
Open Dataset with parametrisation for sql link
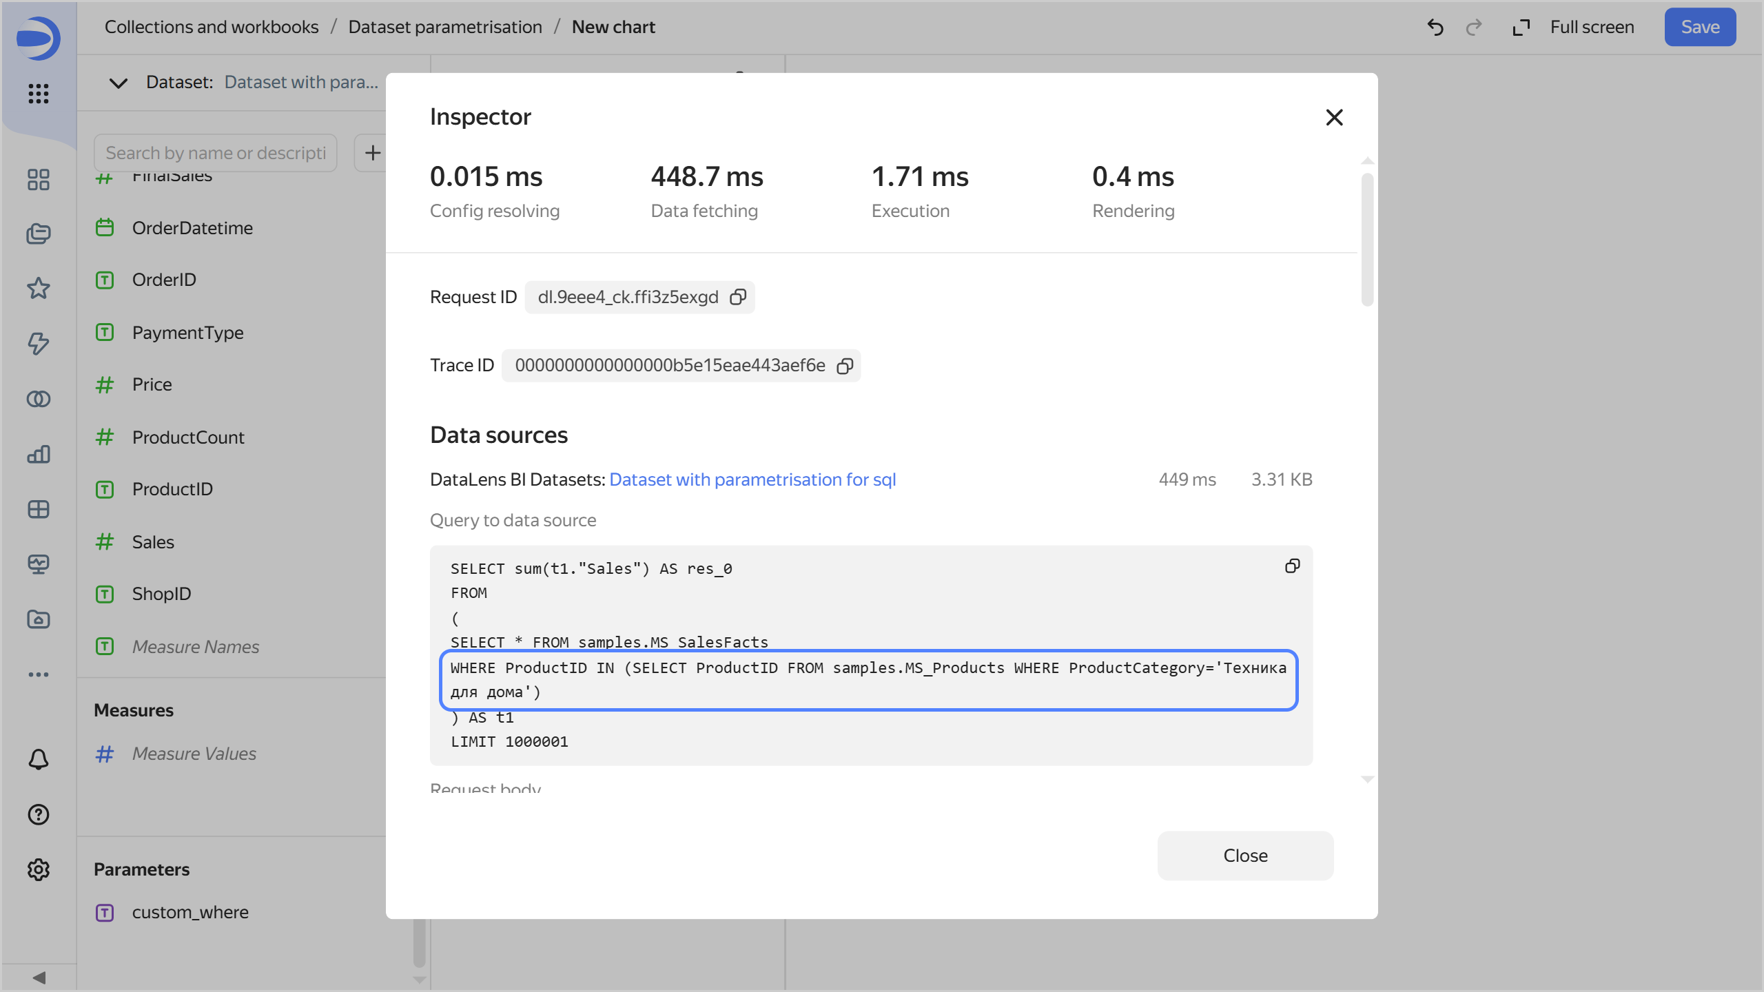(752, 479)
